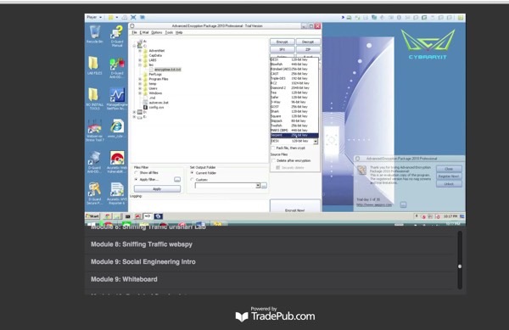The width and height of the screenshot is (509, 330).
Task: Click the Decrypt button
Action: click(308, 42)
